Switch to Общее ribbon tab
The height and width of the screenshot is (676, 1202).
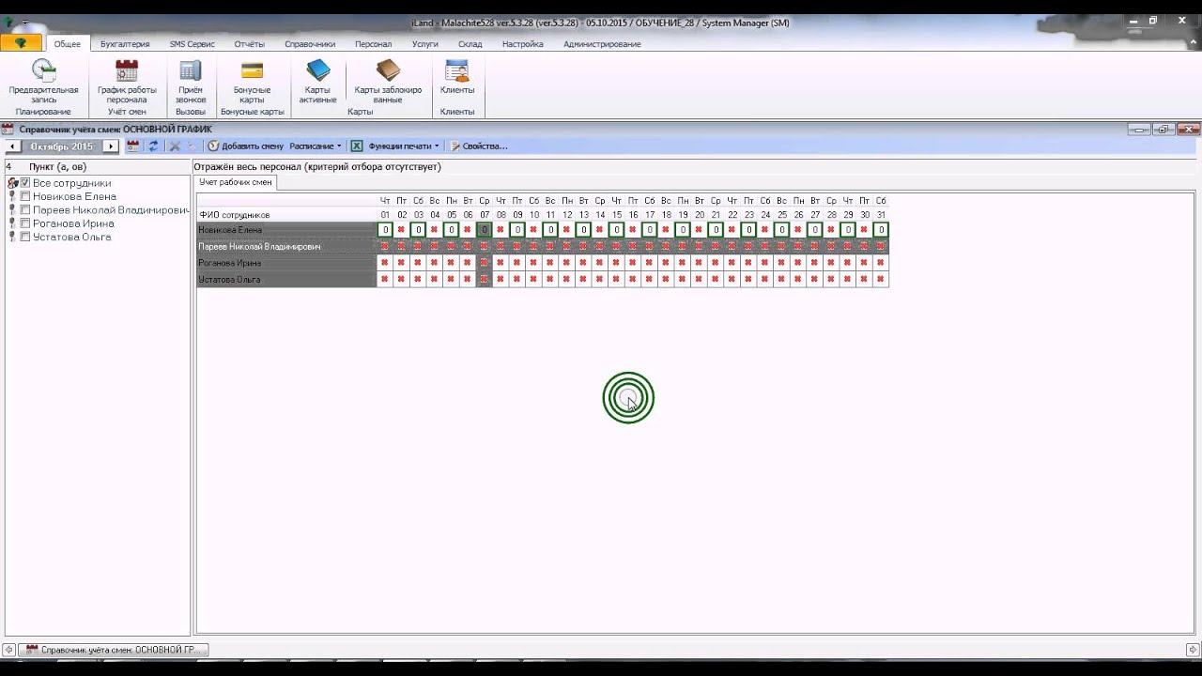[x=67, y=44]
